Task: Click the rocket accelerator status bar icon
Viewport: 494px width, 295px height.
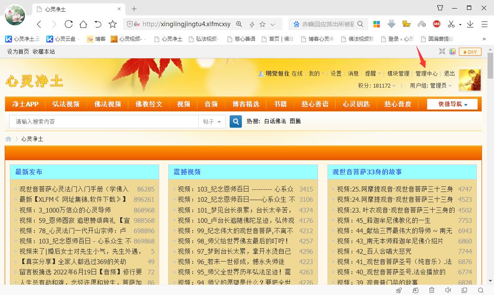Action: pos(399,290)
